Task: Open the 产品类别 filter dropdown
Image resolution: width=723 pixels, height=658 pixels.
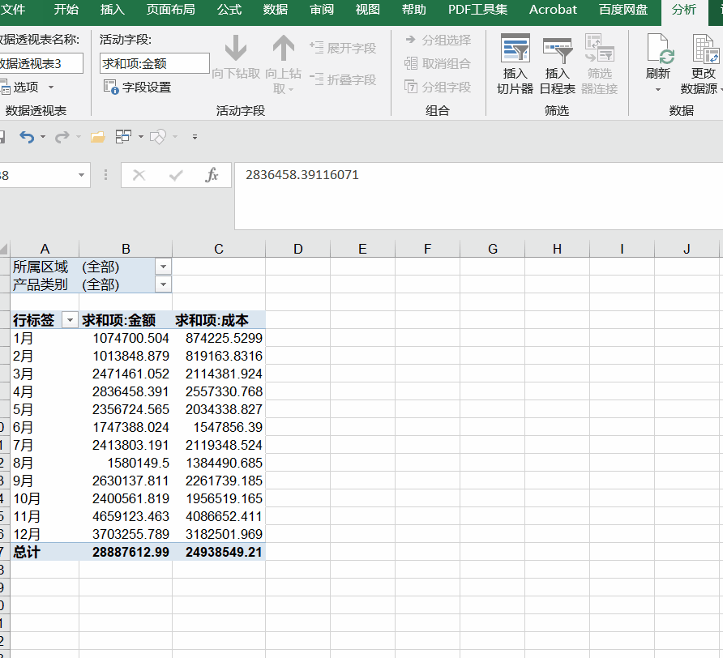Action: 163,284
